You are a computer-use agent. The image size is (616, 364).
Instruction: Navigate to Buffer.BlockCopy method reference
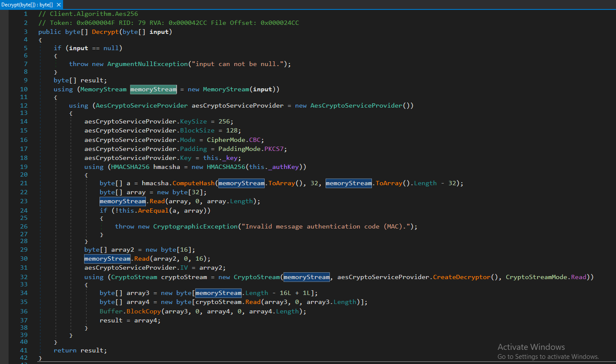click(x=144, y=311)
